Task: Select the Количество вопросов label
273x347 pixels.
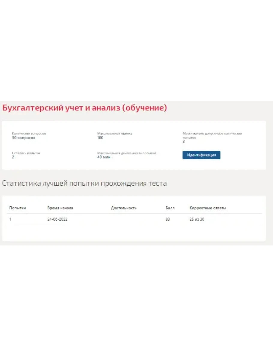Action: pos(29,133)
